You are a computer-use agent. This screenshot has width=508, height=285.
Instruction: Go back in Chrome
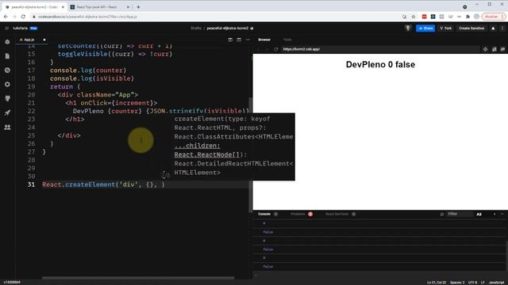[x=6, y=17]
